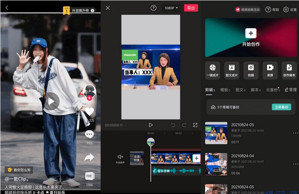299x194 pixels.
Task: Open @一勃Clip username
Action: (17, 179)
